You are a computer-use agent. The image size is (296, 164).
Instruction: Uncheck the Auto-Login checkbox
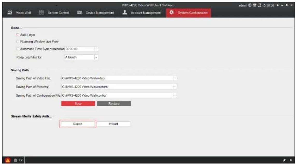click(18, 35)
